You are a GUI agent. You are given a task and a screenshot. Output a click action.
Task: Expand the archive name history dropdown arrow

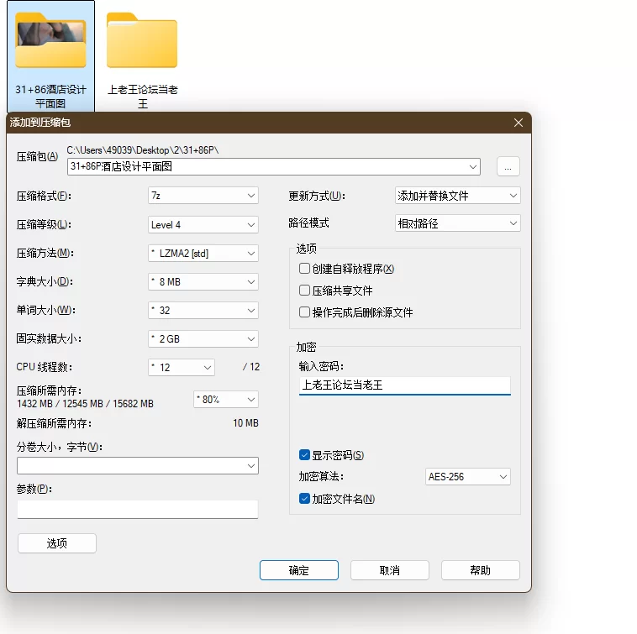pos(472,167)
